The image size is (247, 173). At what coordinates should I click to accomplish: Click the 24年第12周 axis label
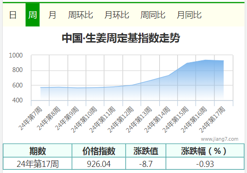[x=120, y=120]
